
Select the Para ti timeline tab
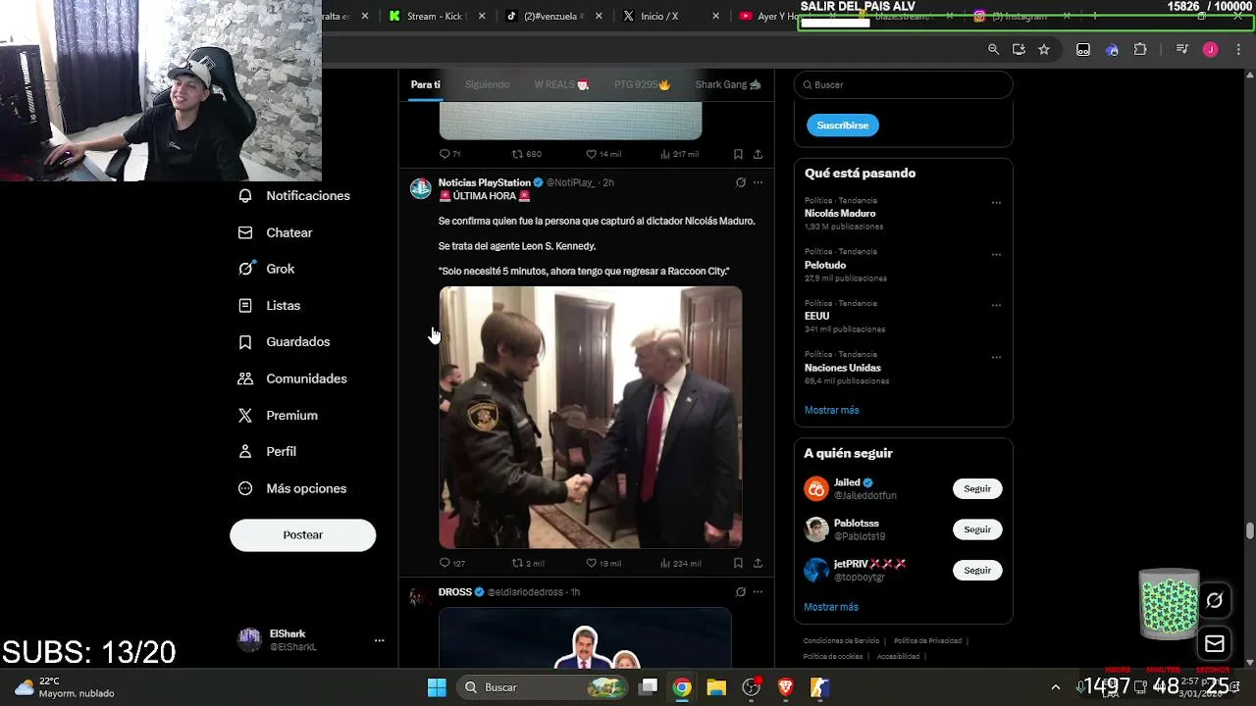[425, 84]
